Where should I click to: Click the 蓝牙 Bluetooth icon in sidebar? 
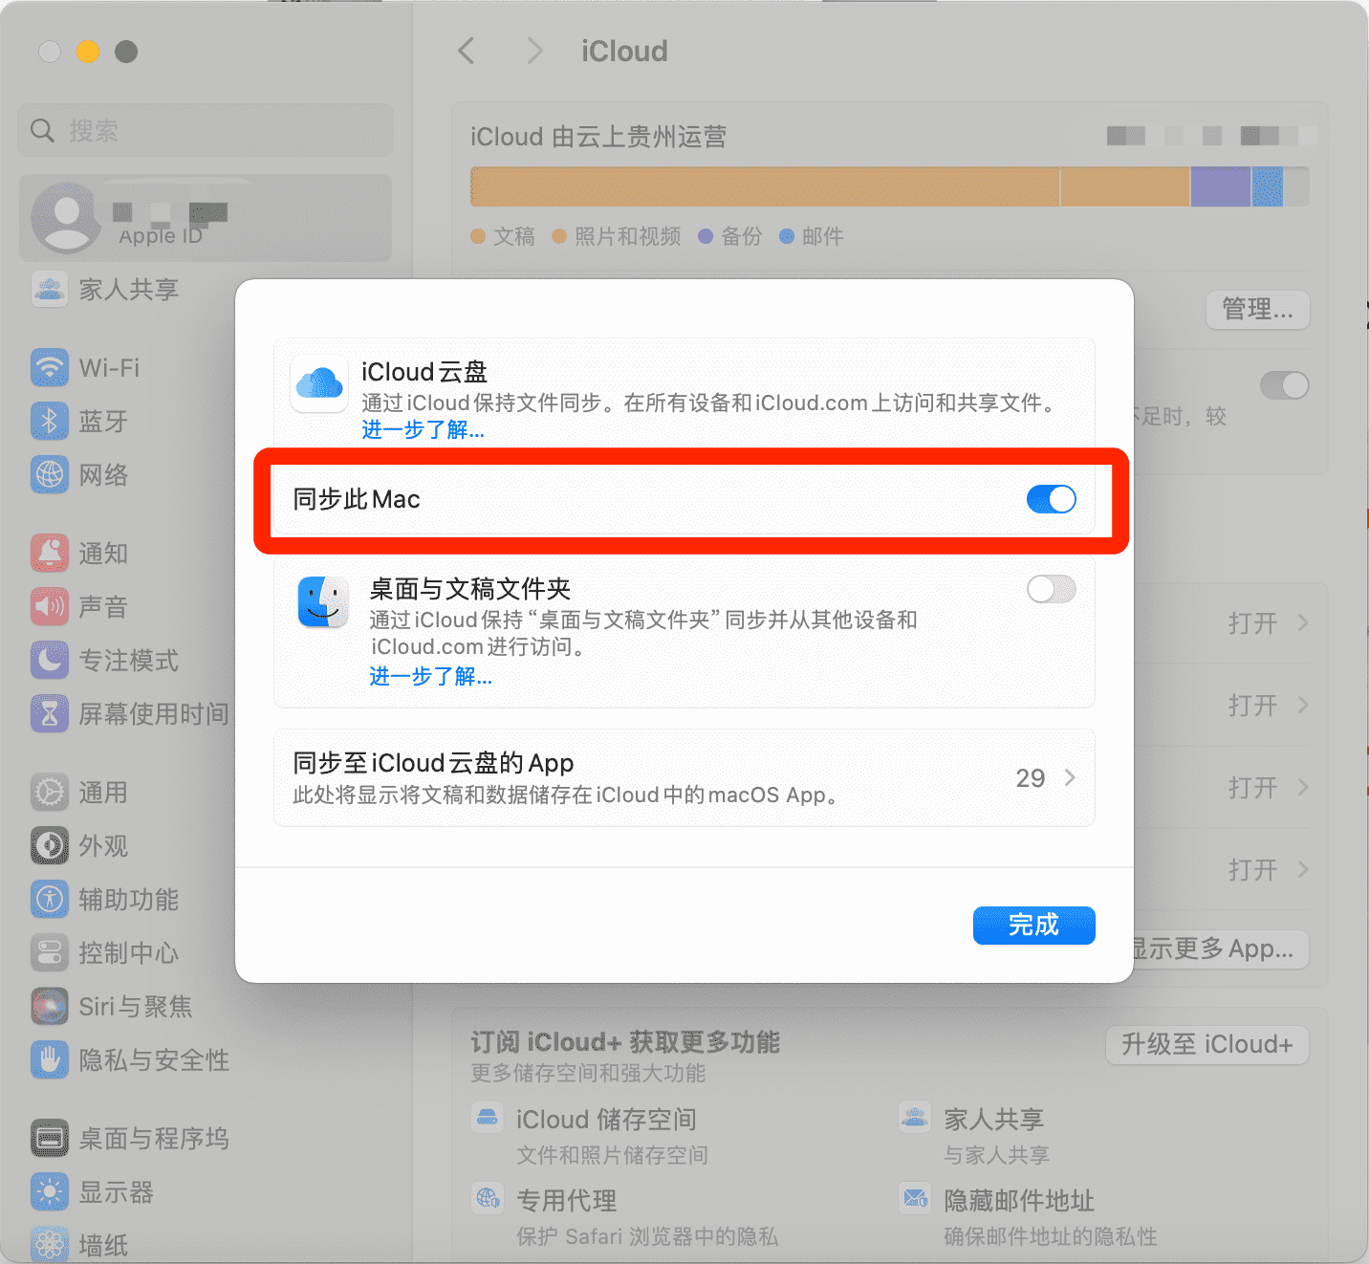coord(50,422)
